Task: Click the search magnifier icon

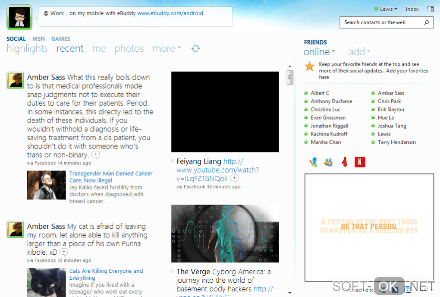Action: click(427, 22)
